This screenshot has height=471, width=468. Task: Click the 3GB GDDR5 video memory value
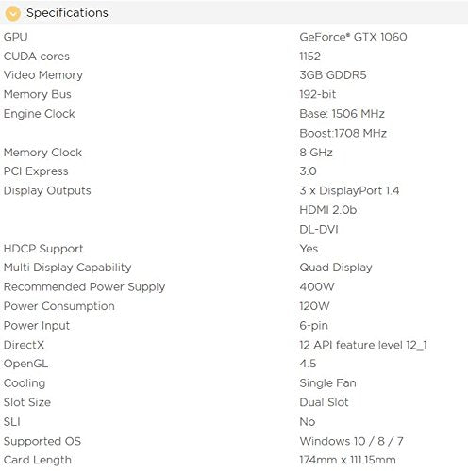point(333,75)
